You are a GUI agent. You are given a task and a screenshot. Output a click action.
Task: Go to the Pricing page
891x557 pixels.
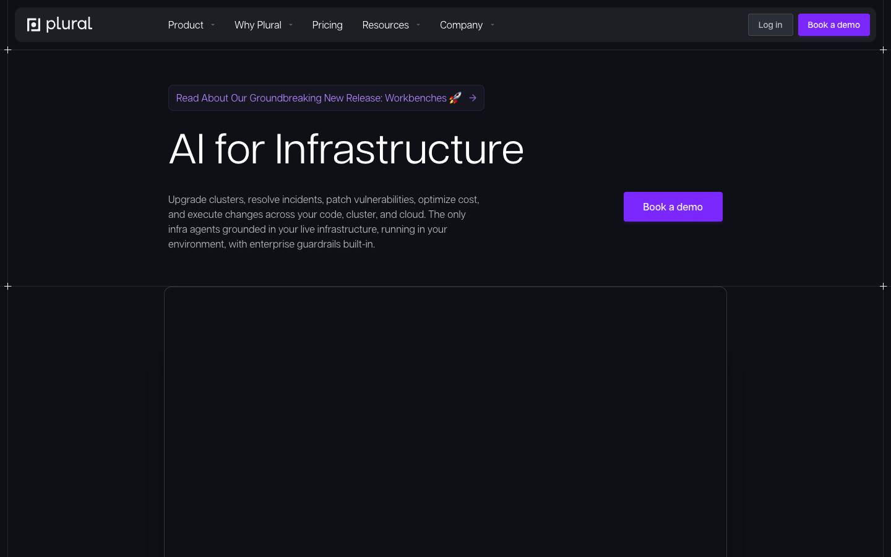coord(327,25)
